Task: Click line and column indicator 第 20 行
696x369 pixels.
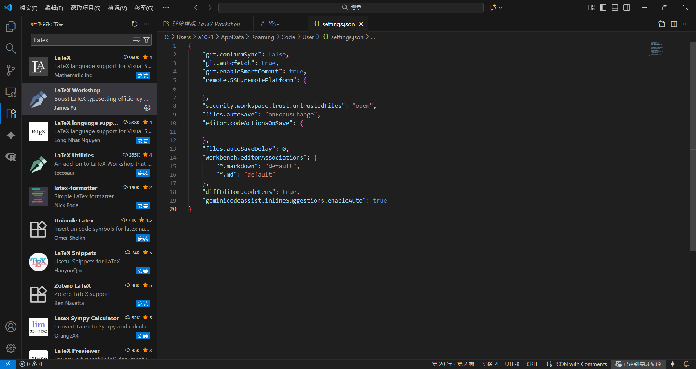Action: (x=453, y=364)
